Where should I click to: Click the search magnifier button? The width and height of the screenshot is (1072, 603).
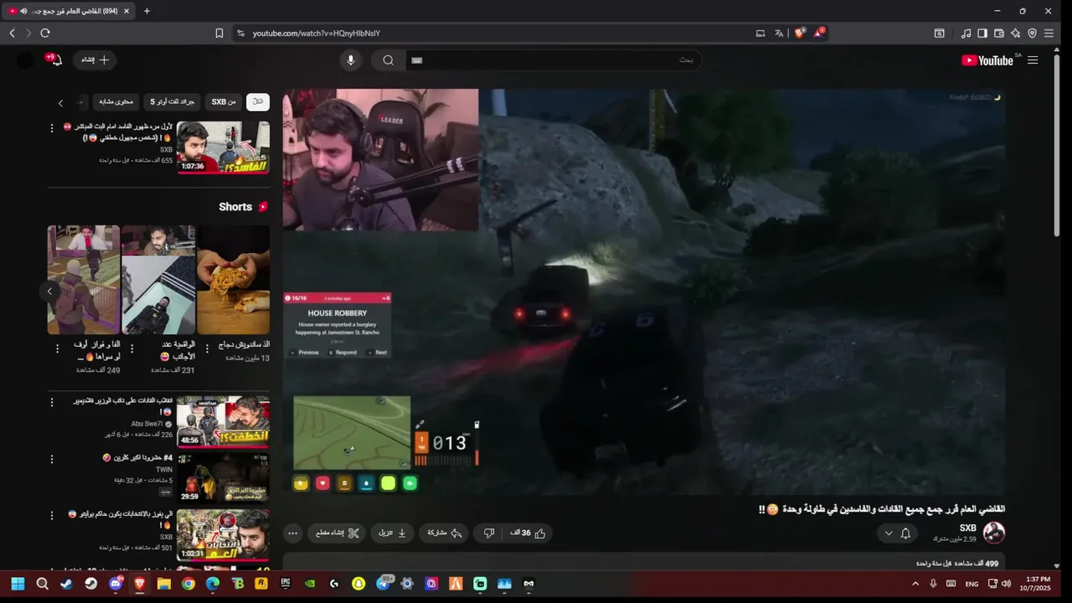(389, 60)
